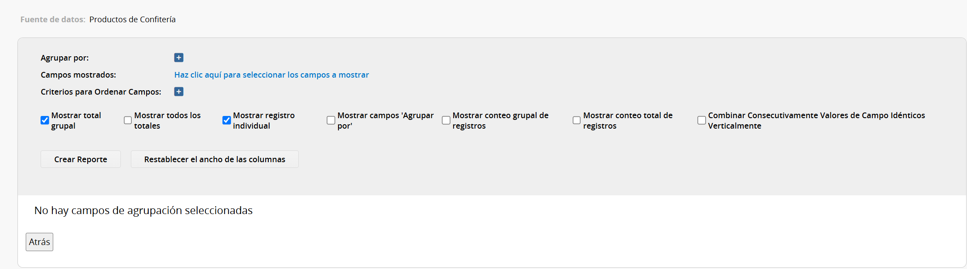The height and width of the screenshot is (269, 967).
Task: Open the link to select fields to show
Action: pos(271,75)
